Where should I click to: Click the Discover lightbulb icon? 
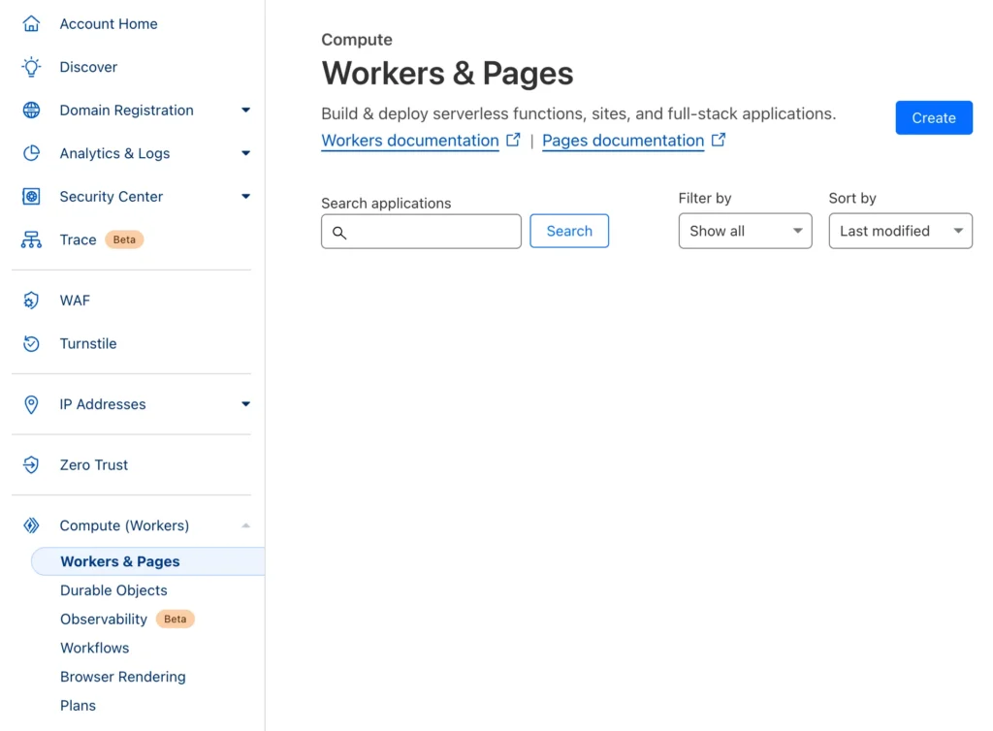point(31,67)
